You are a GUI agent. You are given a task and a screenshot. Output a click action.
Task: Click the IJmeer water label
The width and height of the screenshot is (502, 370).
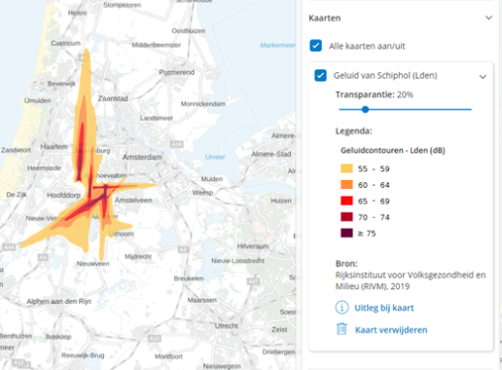(x=215, y=157)
